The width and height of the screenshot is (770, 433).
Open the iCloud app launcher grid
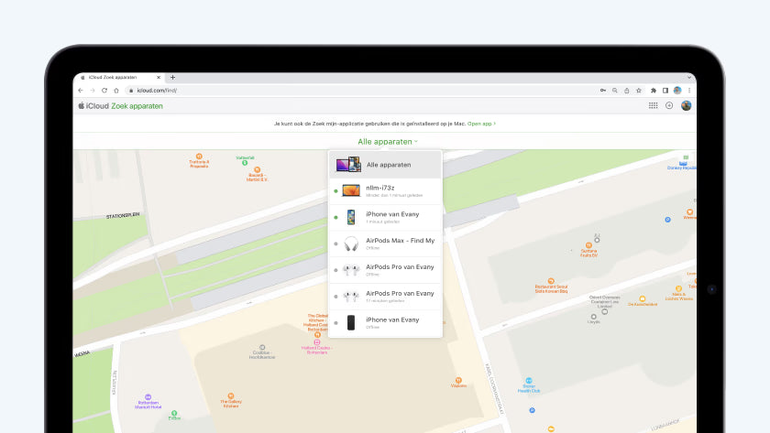pyautogui.click(x=653, y=106)
